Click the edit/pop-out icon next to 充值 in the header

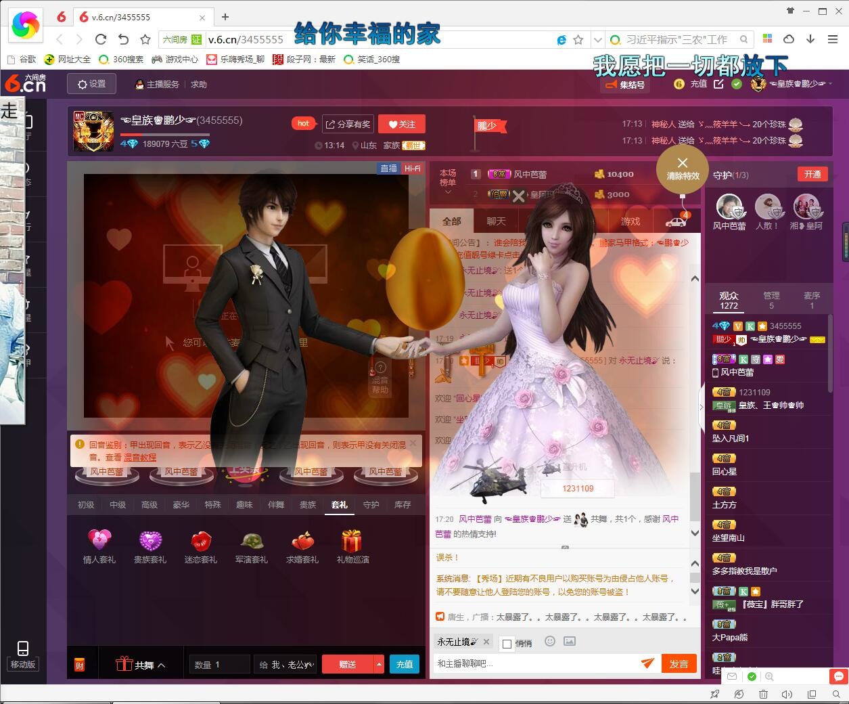718,84
